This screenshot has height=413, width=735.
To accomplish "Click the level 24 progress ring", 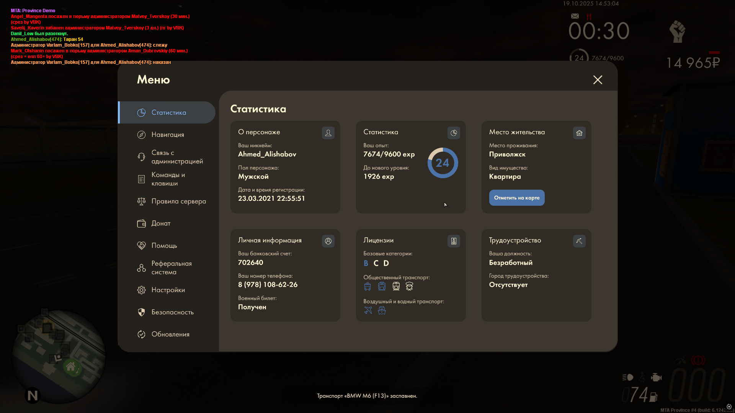I will pyautogui.click(x=443, y=163).
